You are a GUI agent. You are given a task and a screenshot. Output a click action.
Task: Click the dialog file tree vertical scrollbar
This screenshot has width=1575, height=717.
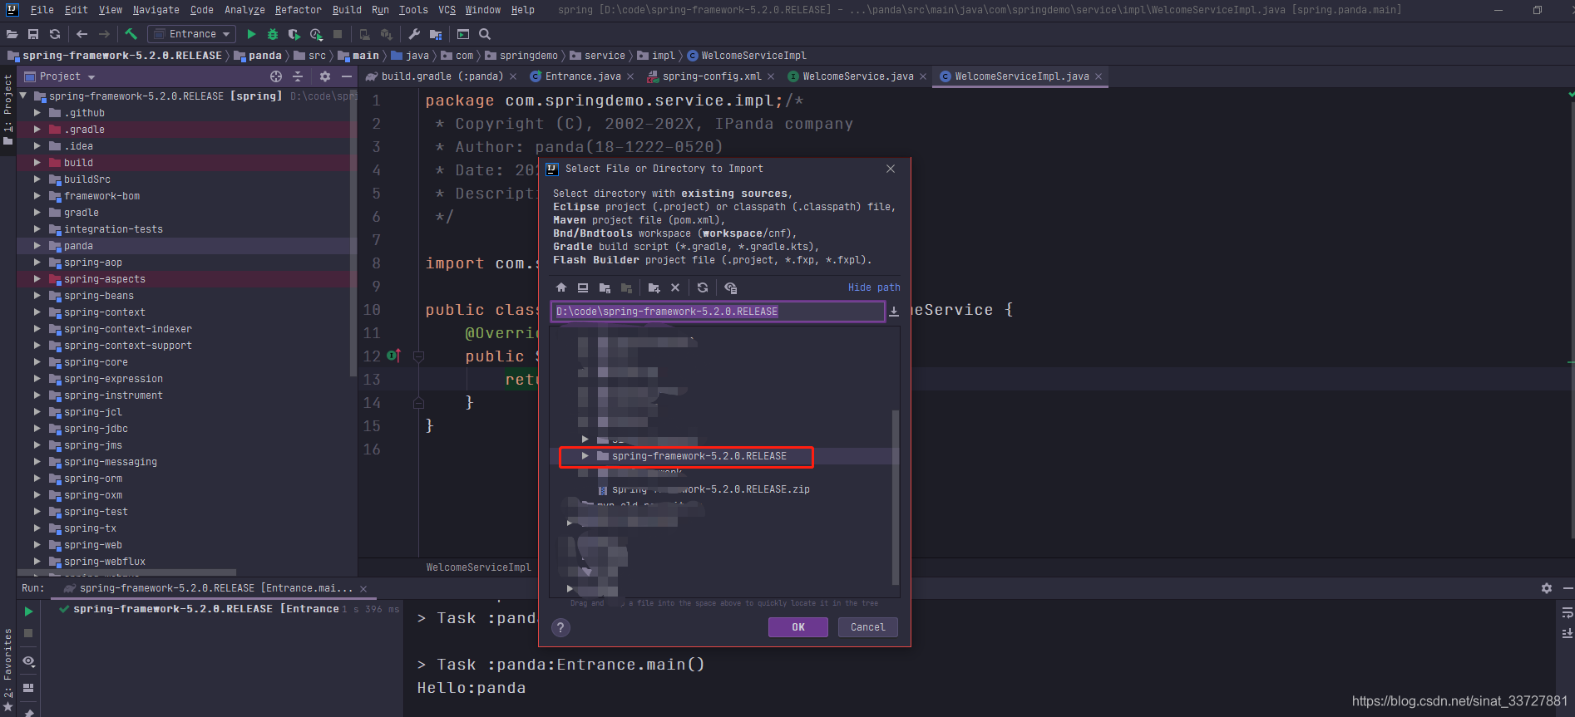896,497
